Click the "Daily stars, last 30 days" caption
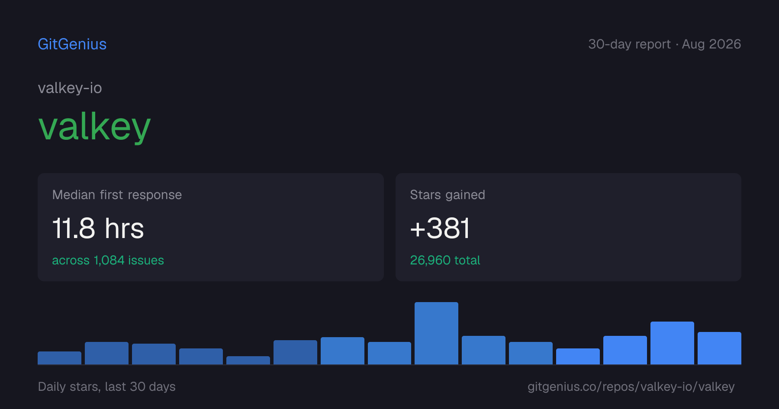 pos(107,386)
